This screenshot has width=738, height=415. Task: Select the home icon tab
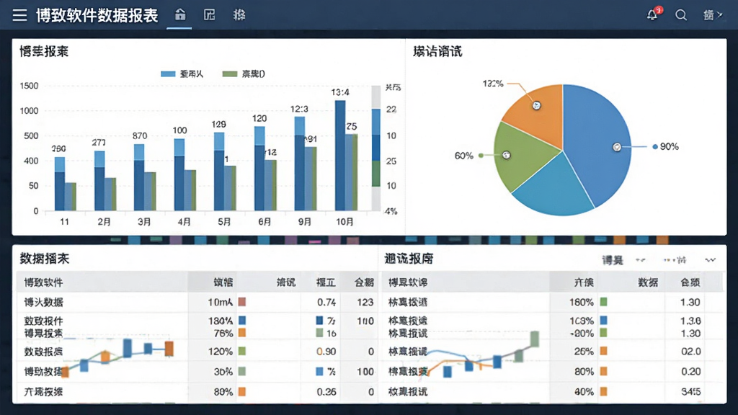tap(179, 15)
